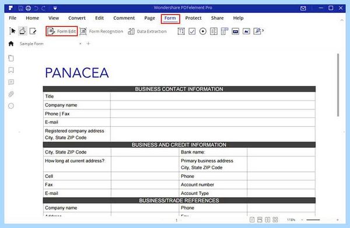Image resolution: width=350 pixels, height=228 pixels.
Task: Undo the last action
Action: pos(36,9)
